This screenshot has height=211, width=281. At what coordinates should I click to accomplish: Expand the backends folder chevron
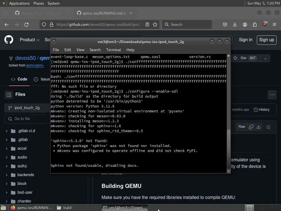pos(7,175)
